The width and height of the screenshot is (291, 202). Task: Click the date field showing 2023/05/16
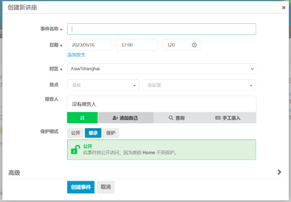point(90,45)
